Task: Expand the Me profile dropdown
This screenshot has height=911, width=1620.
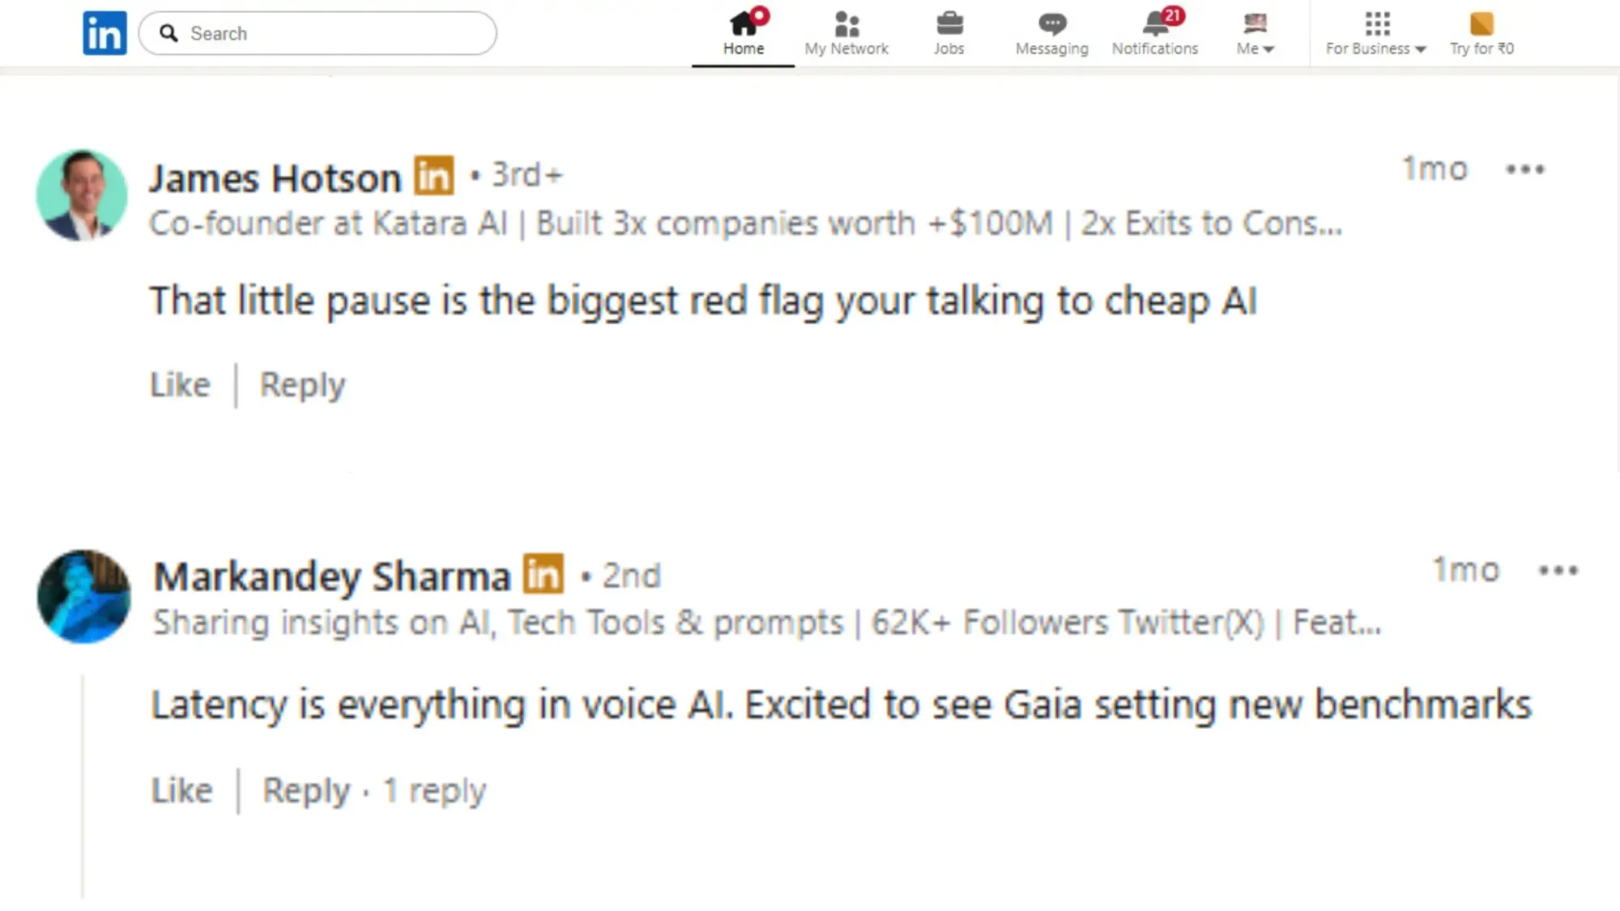Action: (1255, 33)
